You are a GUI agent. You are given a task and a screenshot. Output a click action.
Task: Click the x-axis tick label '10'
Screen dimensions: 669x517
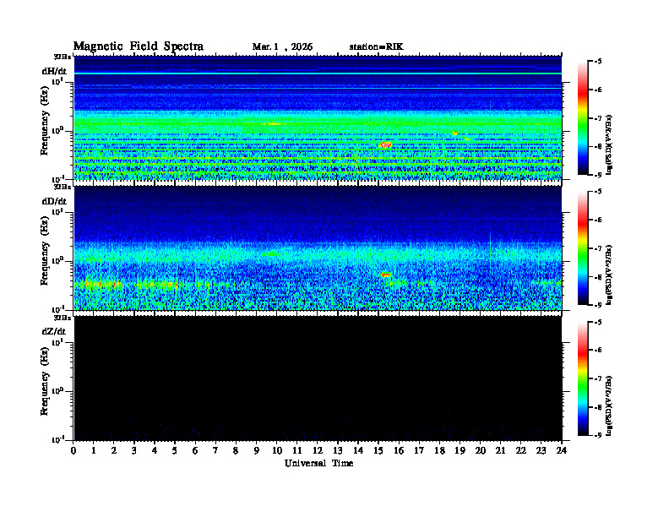277,451
